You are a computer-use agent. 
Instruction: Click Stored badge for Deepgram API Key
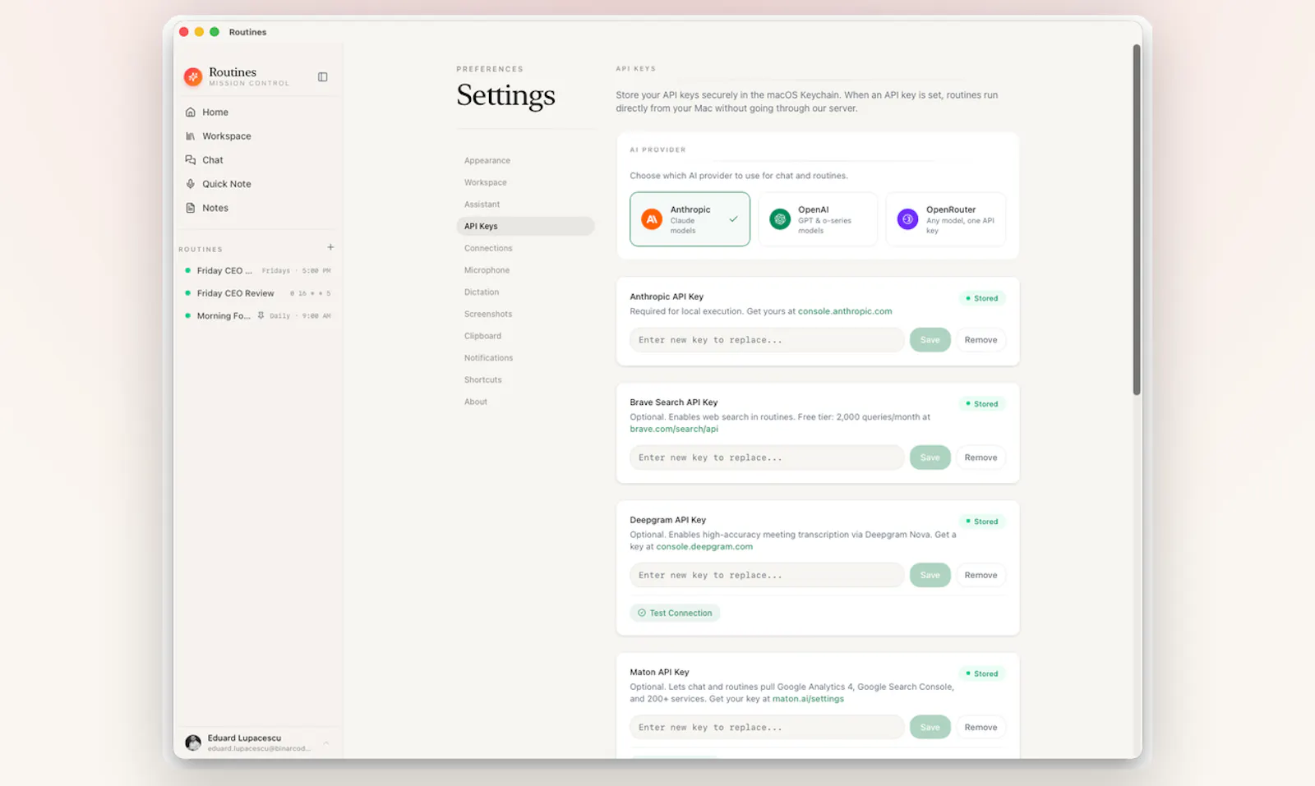point(982,522)
